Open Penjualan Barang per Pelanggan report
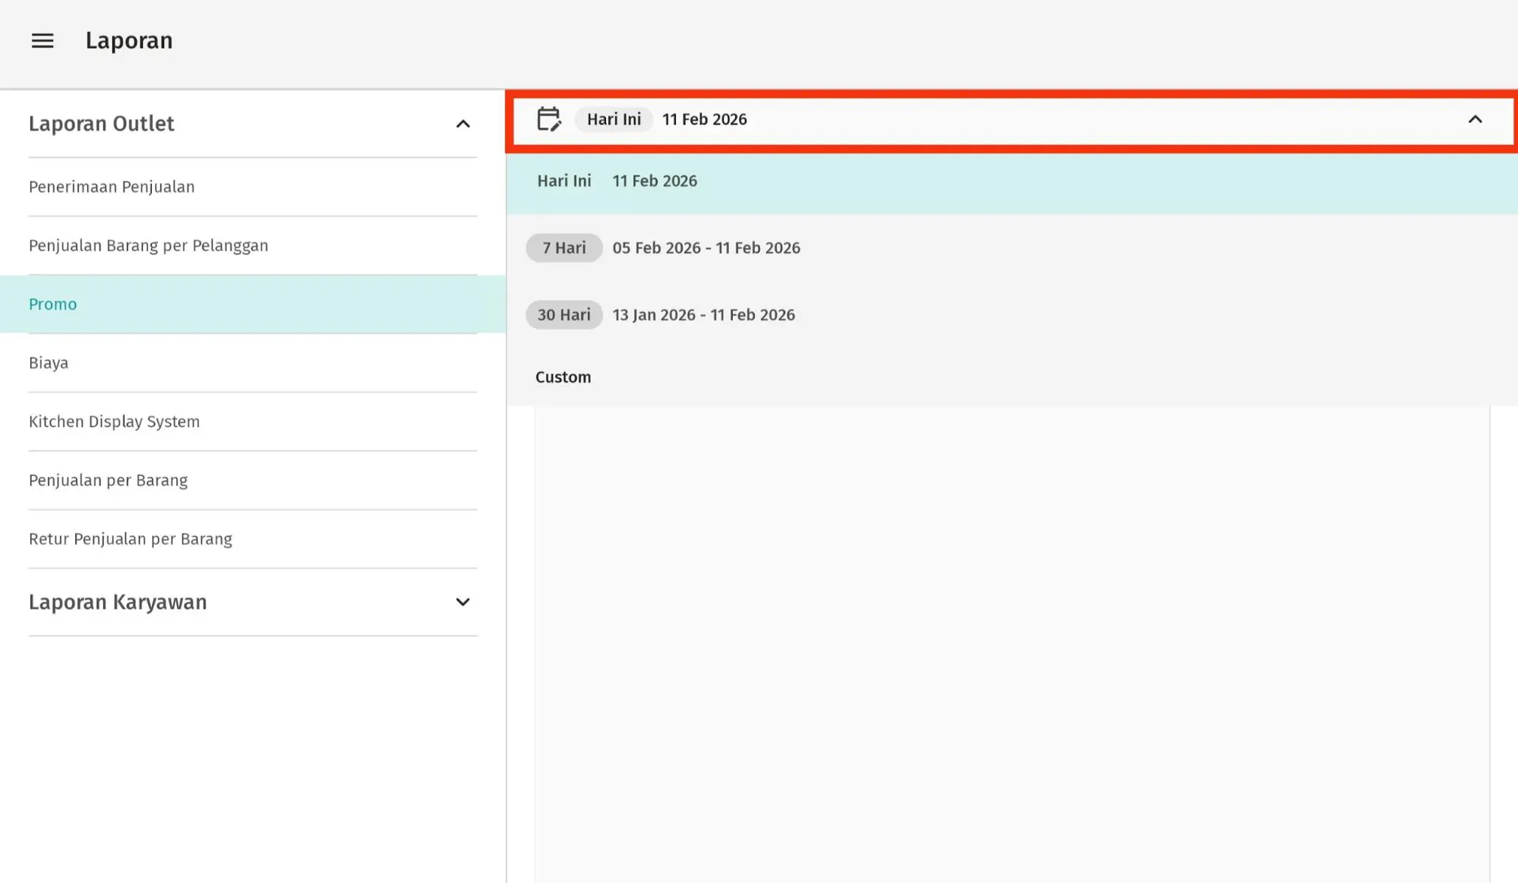 (x=148, y=245)
